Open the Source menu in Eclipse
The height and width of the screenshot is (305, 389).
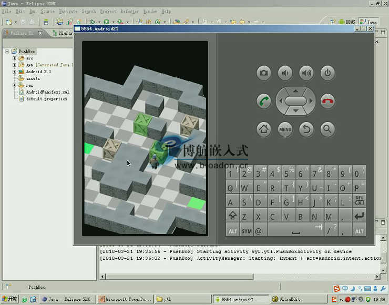(x=48, y=11)
